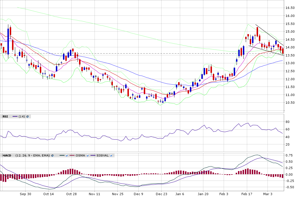Click the Sep 30 date label

tap(25, 194)
